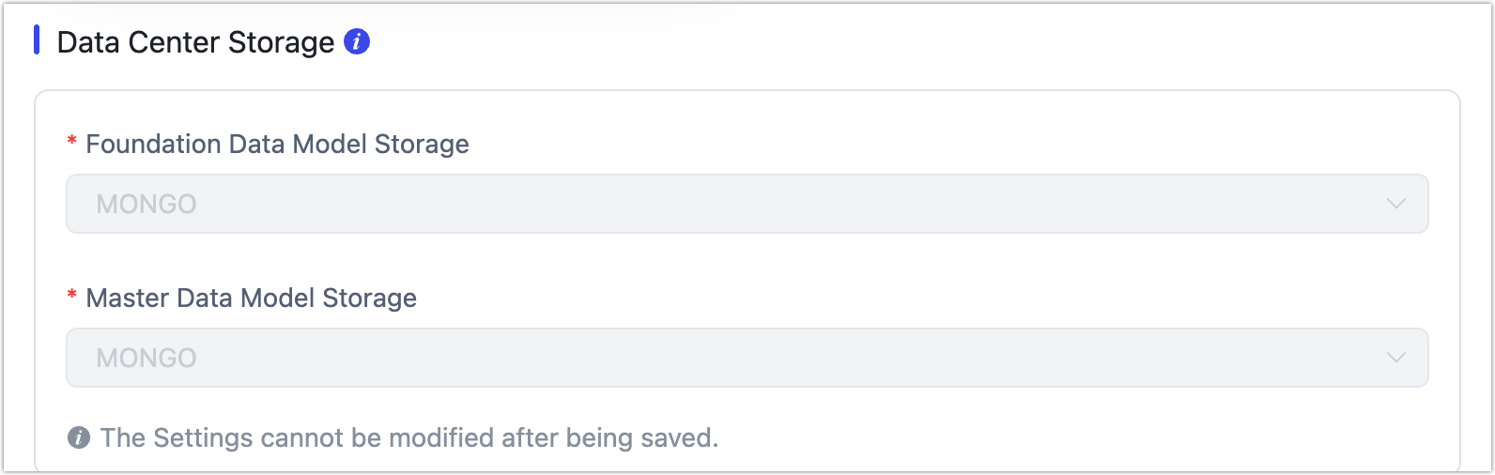Click the chevron arrow in Foundation Data Model Storage
The width and height of the screenshot is (1495, 475).
1396,204
